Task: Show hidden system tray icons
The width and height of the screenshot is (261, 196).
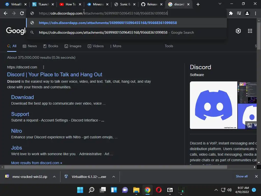Action: pyautogui.click(x=216, y=190)
